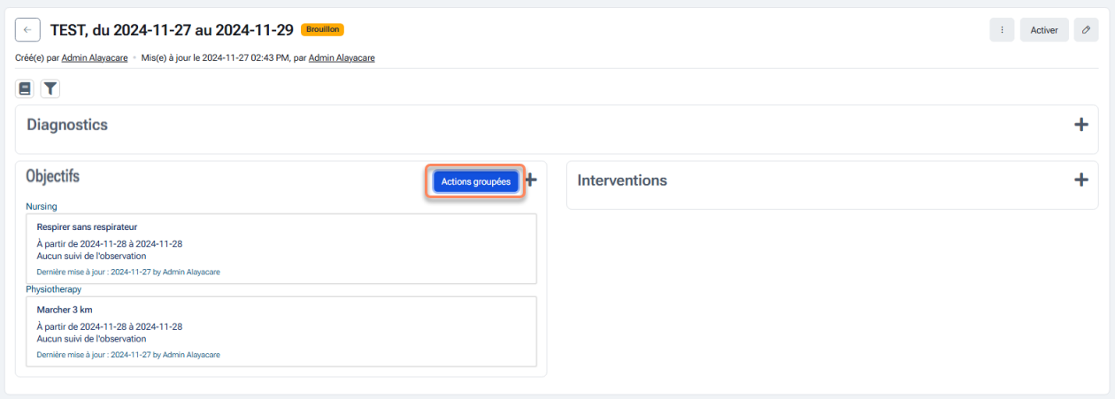Add a new objective with the plus icon

(531, 180)
